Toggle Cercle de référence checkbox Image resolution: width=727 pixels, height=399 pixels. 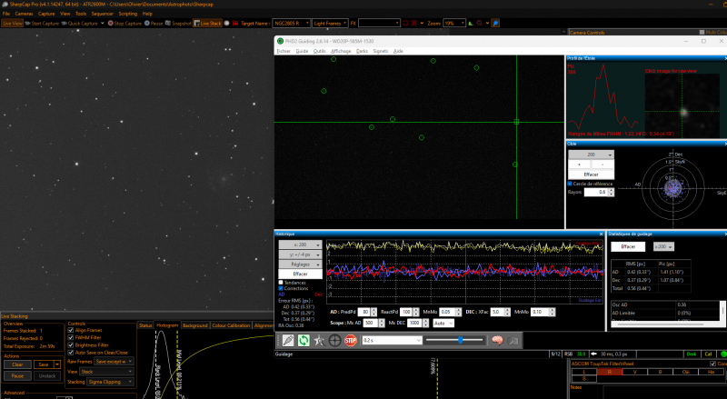tap(570, 184)
